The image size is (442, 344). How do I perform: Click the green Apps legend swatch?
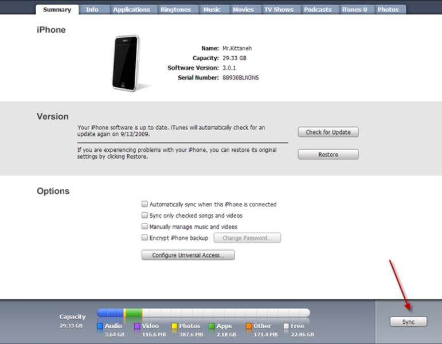(212, 326)
